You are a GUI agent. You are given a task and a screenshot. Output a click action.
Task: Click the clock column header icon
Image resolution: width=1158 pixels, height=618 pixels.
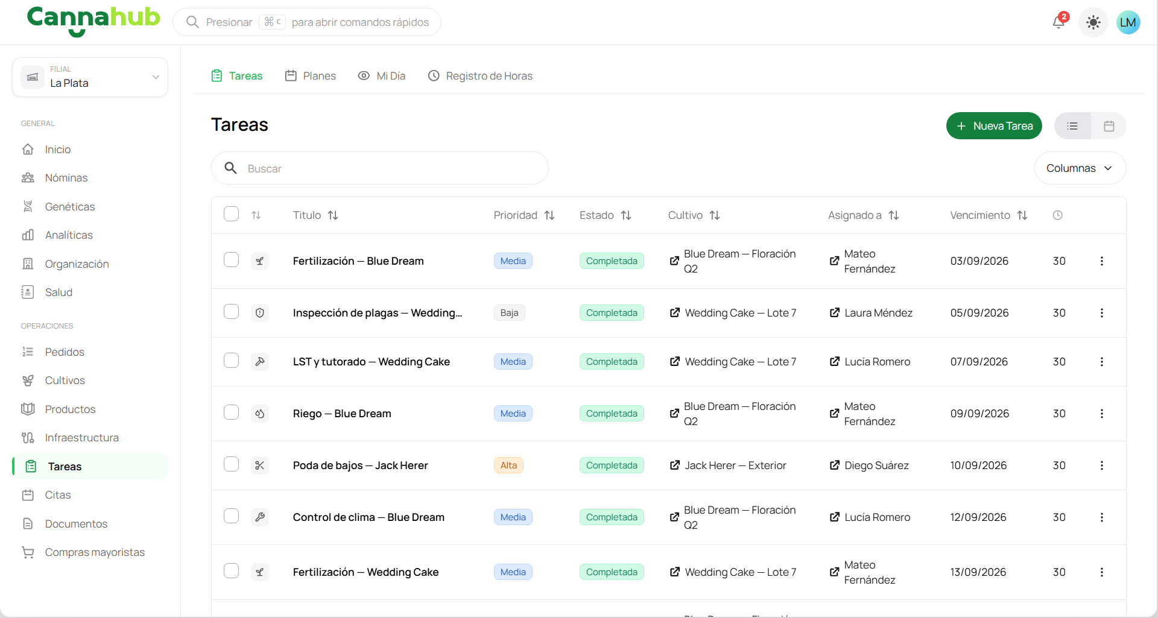click(x=1058, y=215)
